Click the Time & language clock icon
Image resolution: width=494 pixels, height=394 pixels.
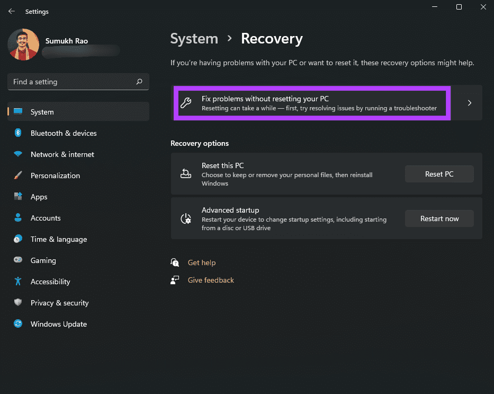pyautogui.click(x=18, y=239)
